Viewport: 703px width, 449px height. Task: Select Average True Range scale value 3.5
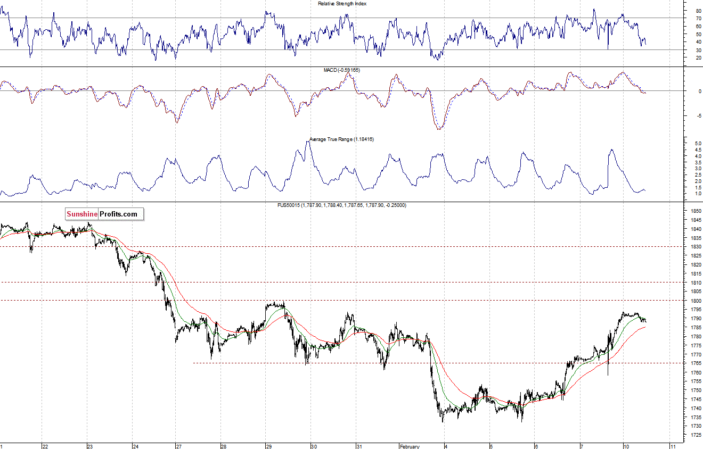coord(698,162)
